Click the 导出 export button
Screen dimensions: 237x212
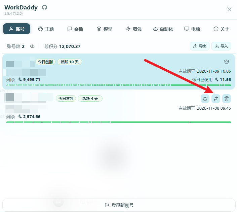click(x=199, y=46)
